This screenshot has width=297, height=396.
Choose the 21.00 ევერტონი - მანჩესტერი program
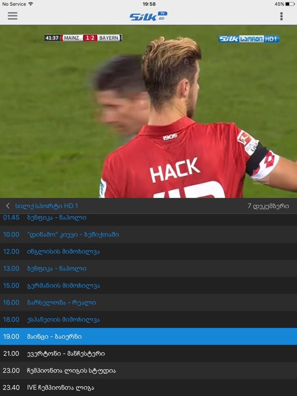coord(149,353)
